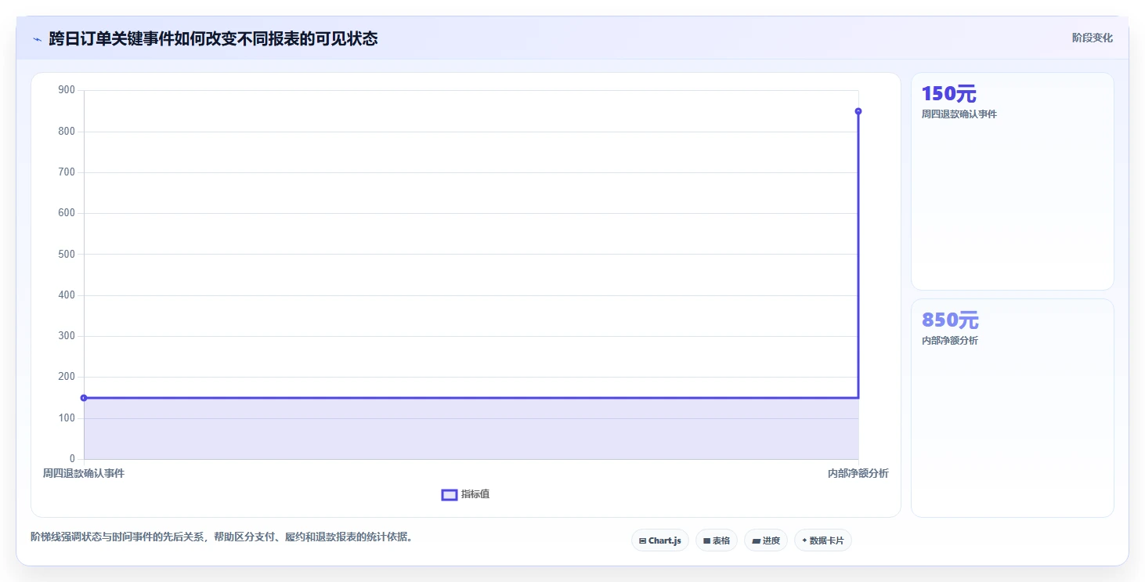Image resolution: width=1145 pixels, height=582 pixels.
Task: Click 周四退款确认事件 label in the card
Action: pos(959,114)
